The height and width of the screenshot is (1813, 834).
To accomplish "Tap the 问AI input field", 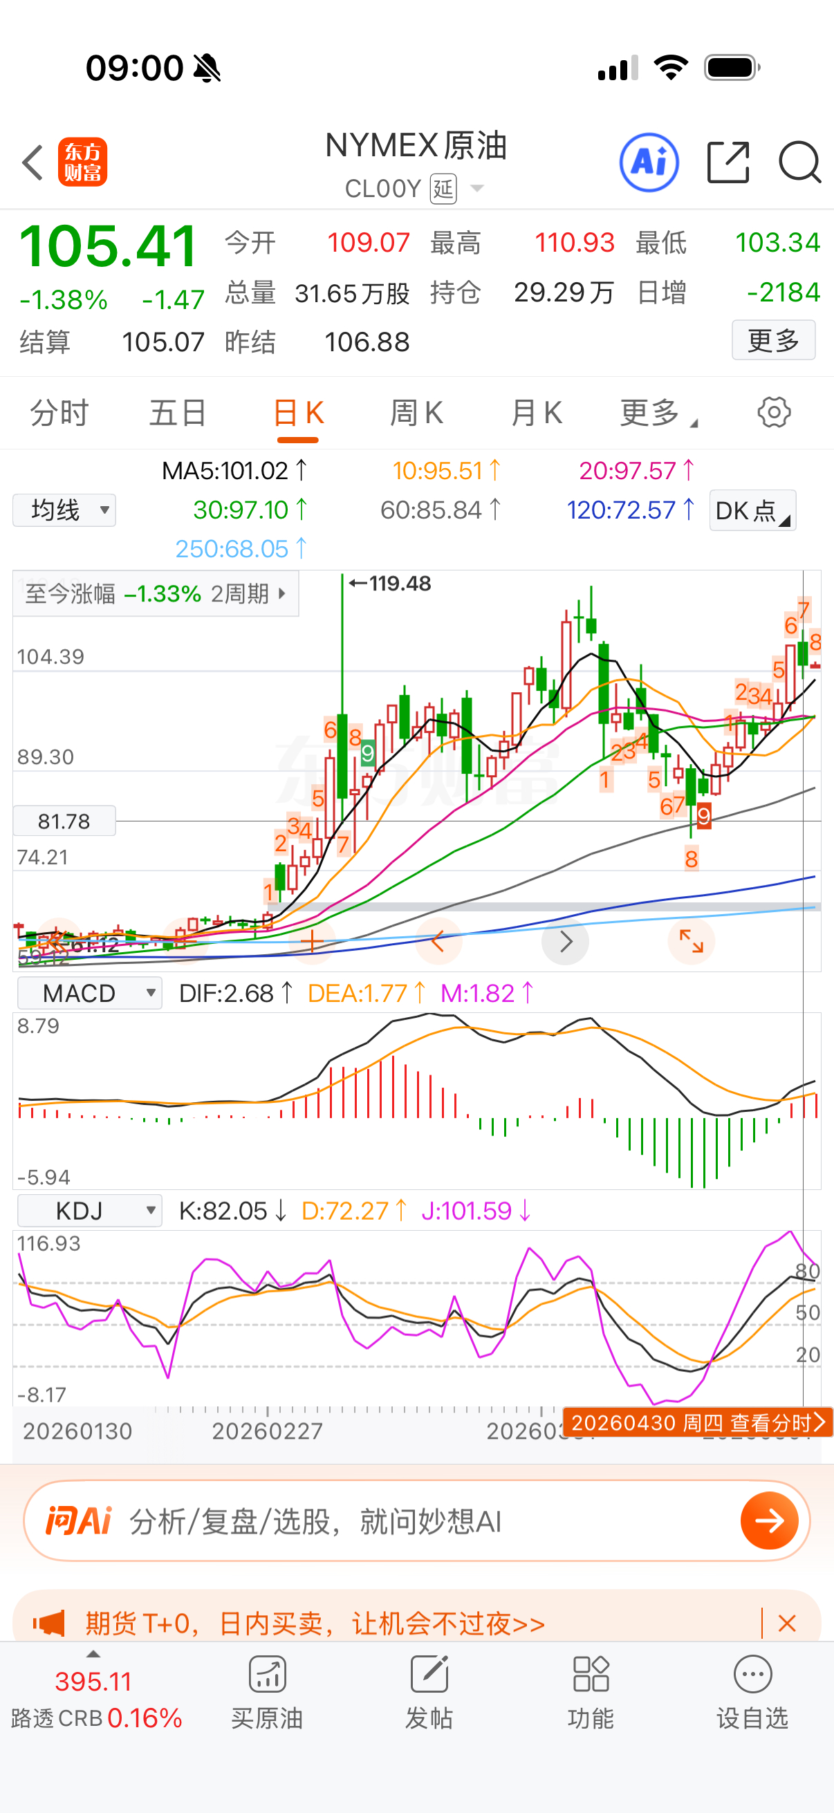I will coord(416,1521).
